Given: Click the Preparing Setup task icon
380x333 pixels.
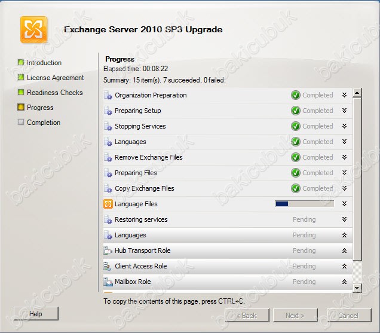Looking at the screenshot, I should tap(108, 111).
